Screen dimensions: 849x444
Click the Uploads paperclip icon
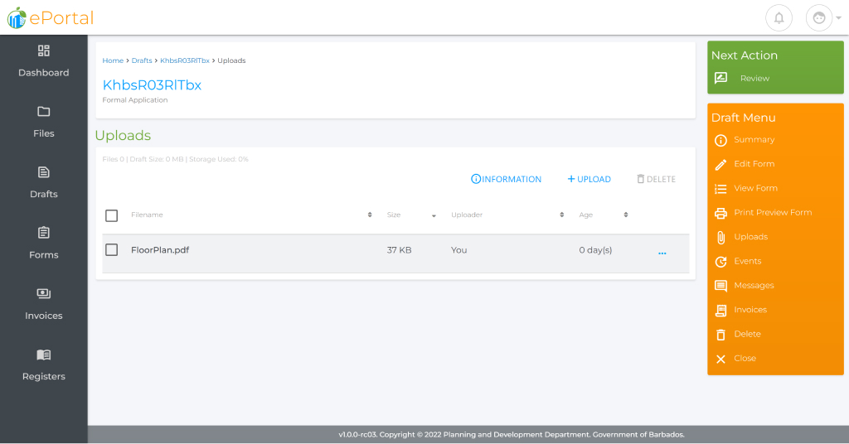point(720,238)
